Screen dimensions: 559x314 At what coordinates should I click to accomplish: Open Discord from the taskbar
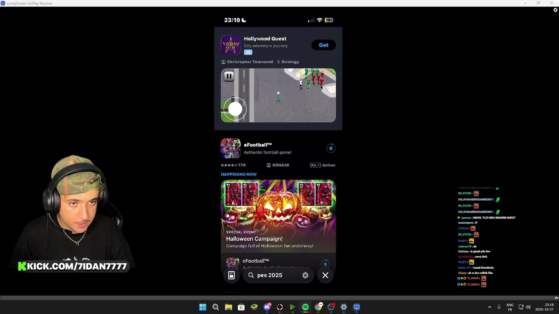click(x=267, y=307)
